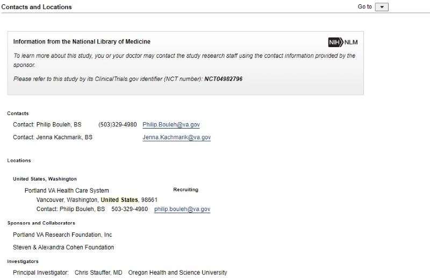Click the Go to label

[x=365, y=6]
